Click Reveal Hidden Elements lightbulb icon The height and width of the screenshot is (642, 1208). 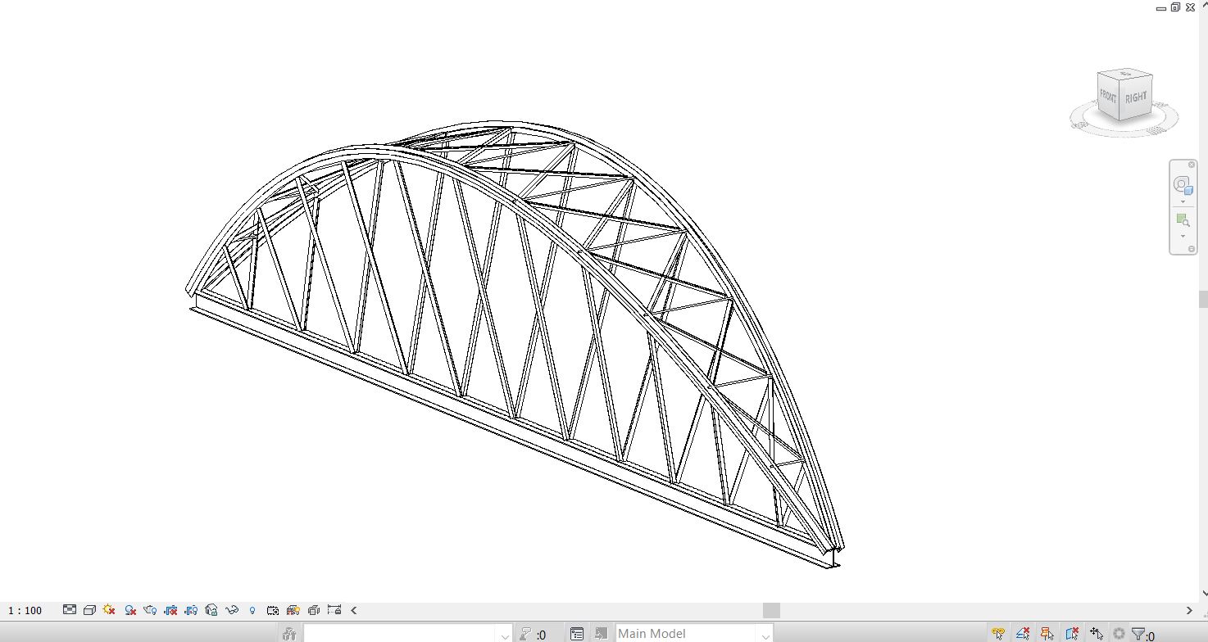252,610
